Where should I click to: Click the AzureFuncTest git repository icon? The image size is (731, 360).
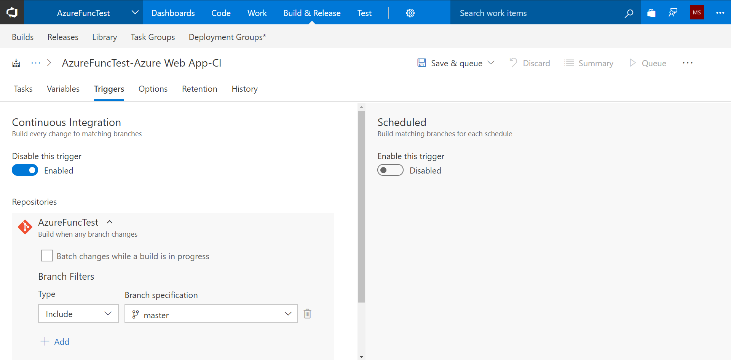pyautogui.click(x=25, y=227)
